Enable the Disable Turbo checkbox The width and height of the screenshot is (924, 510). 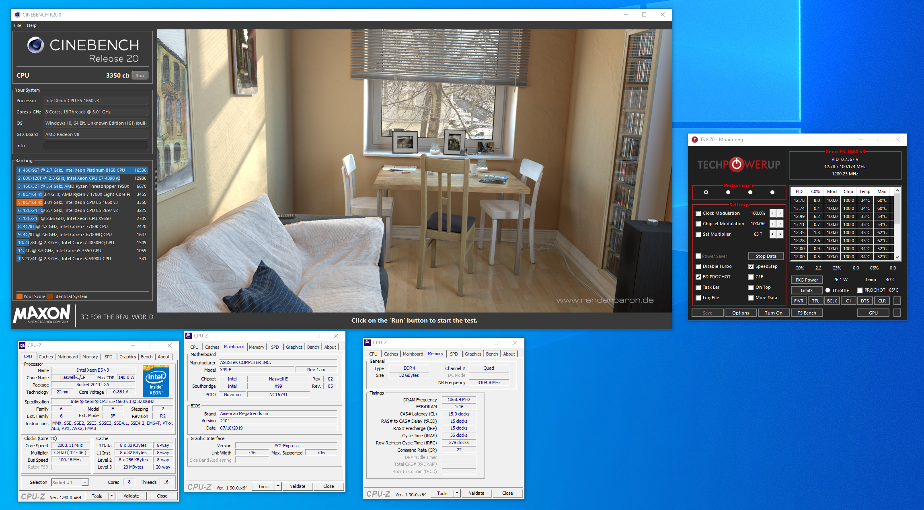point(698,267)
